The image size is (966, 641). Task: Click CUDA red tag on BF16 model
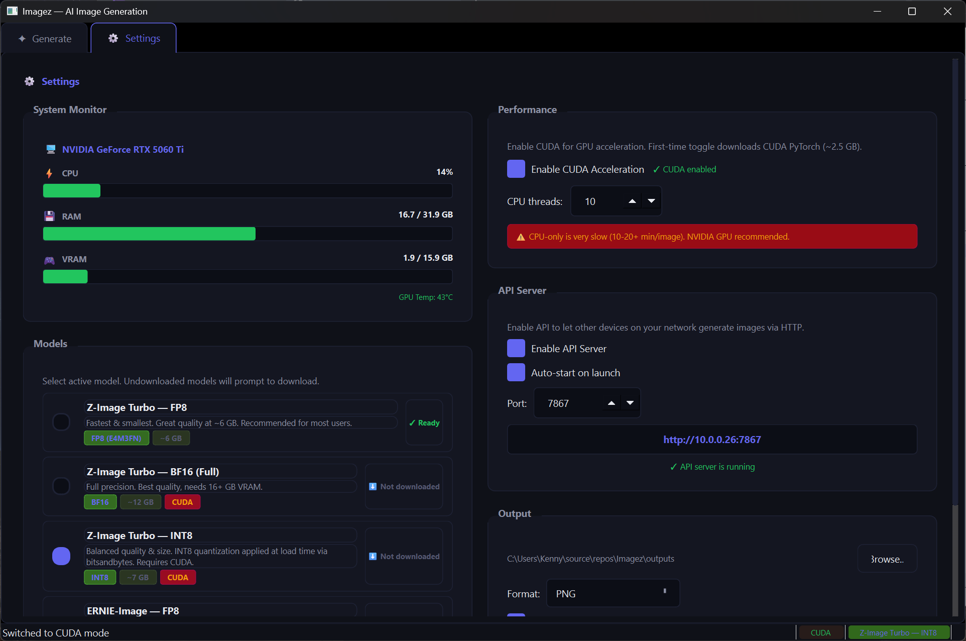pyautogui.click(x=182, y=502)
